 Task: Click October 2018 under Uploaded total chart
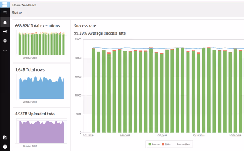click(30, 146)
